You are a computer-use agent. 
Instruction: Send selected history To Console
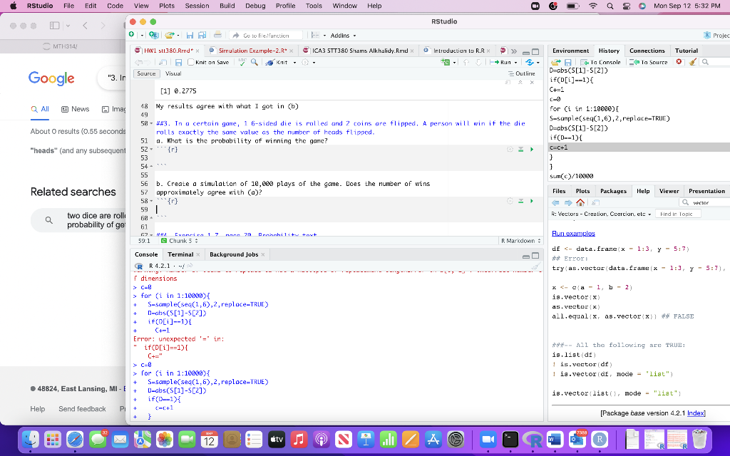600,62
